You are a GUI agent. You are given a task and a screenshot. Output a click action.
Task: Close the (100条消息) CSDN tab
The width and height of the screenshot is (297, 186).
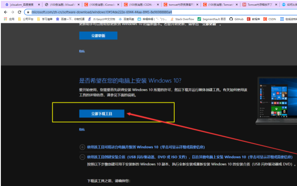click(158, 5)
